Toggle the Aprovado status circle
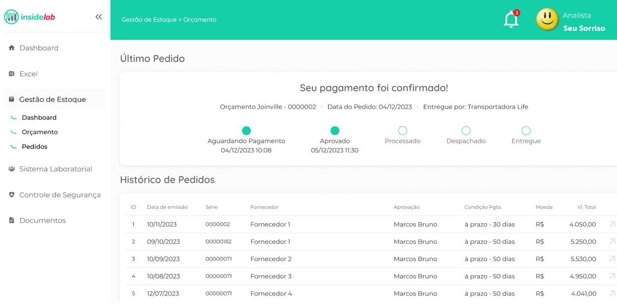Image resolution: width=617 pixels, height=305 pixels. point(334,130)
